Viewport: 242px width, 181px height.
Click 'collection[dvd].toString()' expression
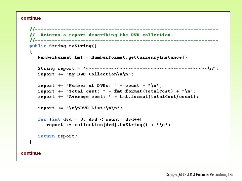[x=111, y=125]
